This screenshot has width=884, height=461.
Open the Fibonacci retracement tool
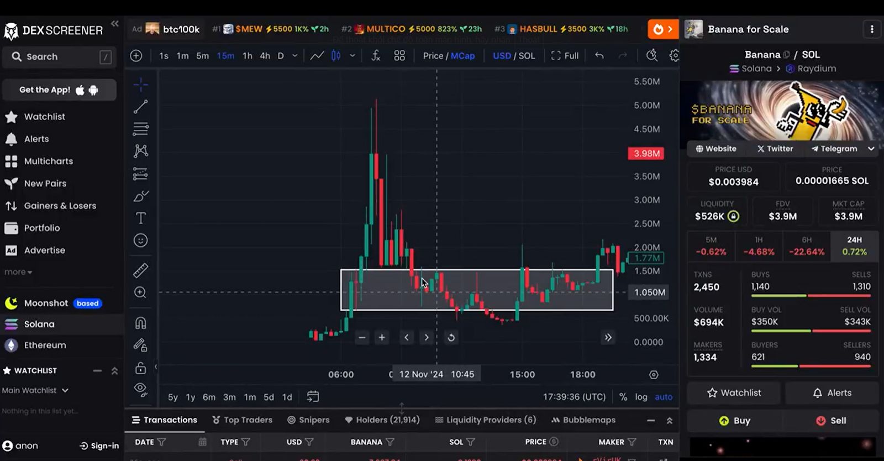[140, 129]
